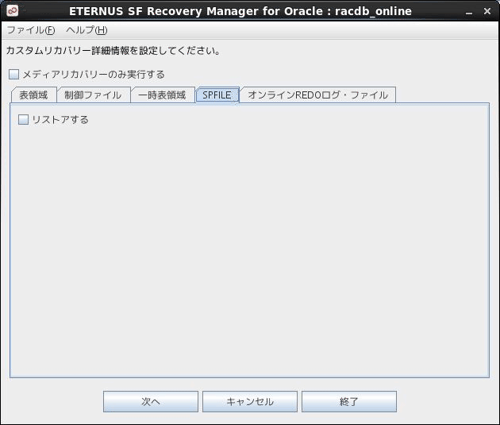The image size is (500, 425).
Task: Click the window title ETERNUS SF Recovery Manager
Action: [240, 11]
